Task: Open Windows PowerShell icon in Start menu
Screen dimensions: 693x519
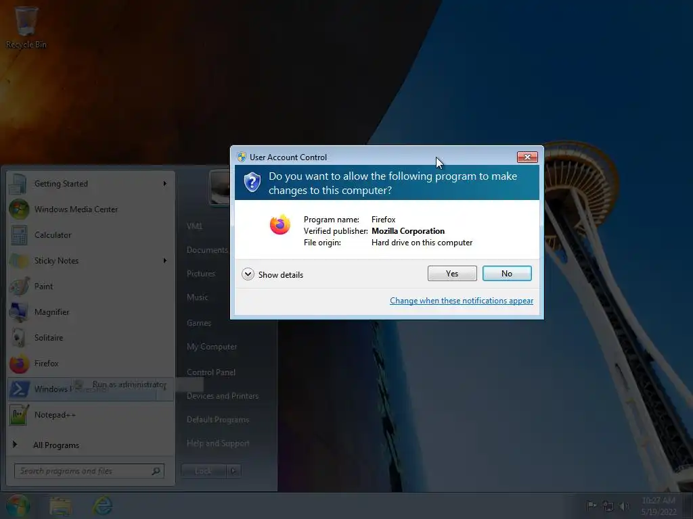Action: (19, 389)
